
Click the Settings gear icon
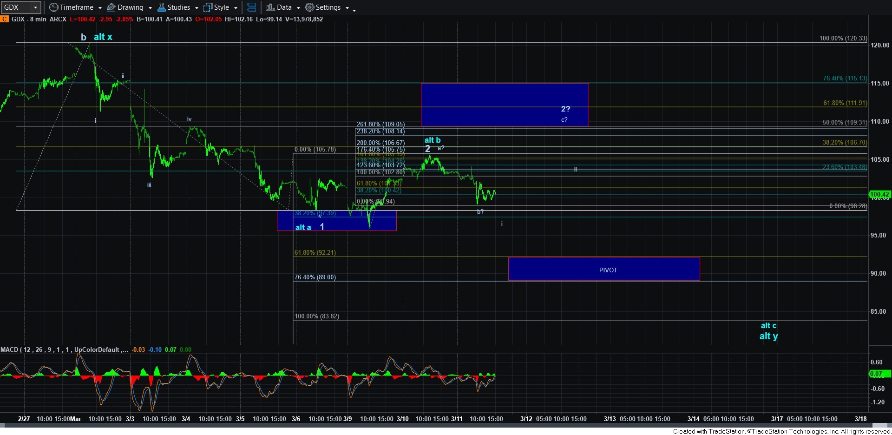point(309,7)
